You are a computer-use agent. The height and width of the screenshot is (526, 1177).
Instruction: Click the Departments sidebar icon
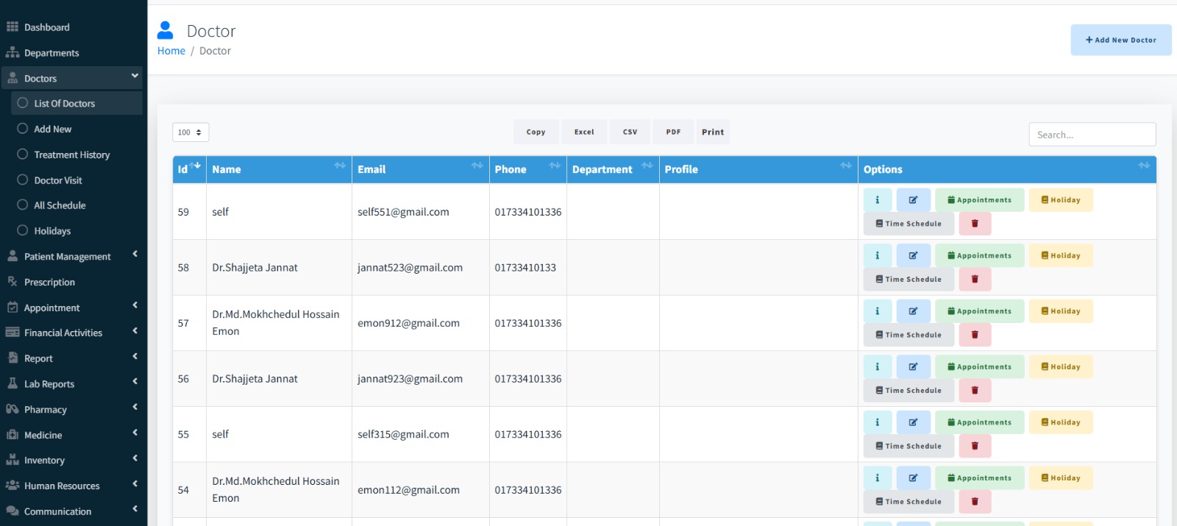click(13, 53)
